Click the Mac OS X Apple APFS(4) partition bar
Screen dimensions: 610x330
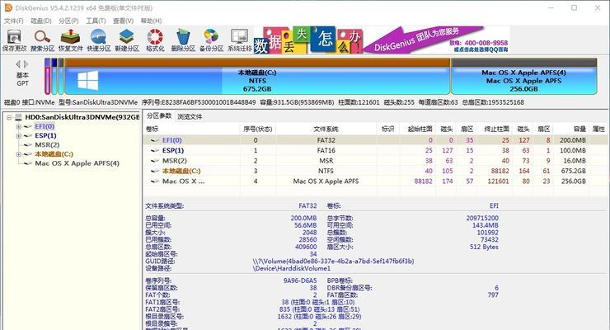click(523, 77)
